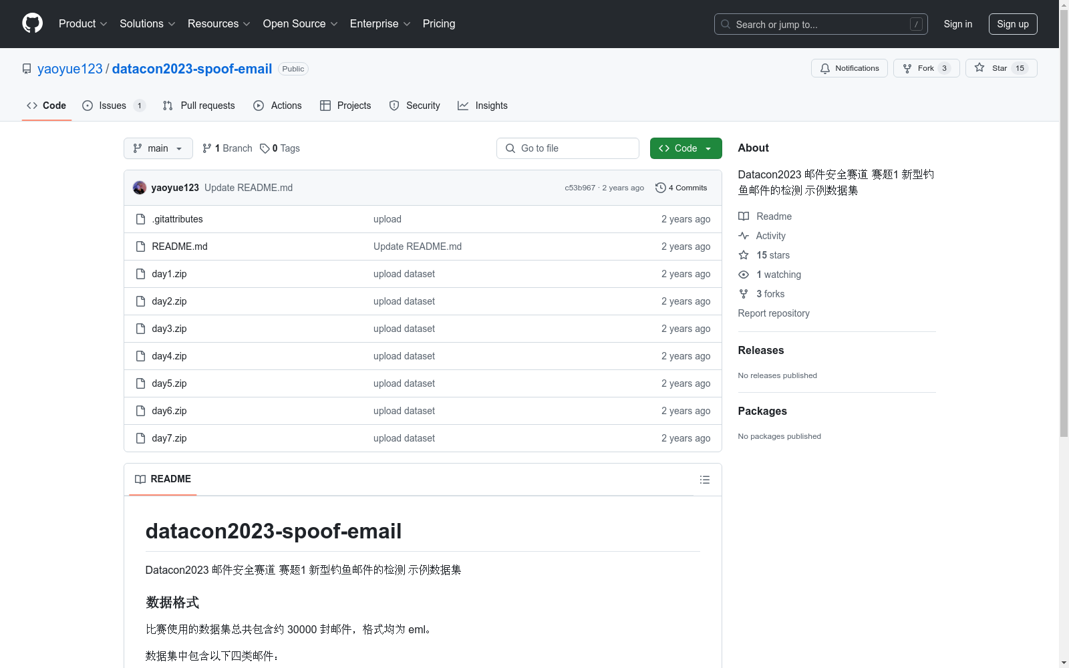The image size is (1069, 668).
Task: Click the tag icon beside 0 Tags
Action: pyautogui.click(x=265, y=148)
